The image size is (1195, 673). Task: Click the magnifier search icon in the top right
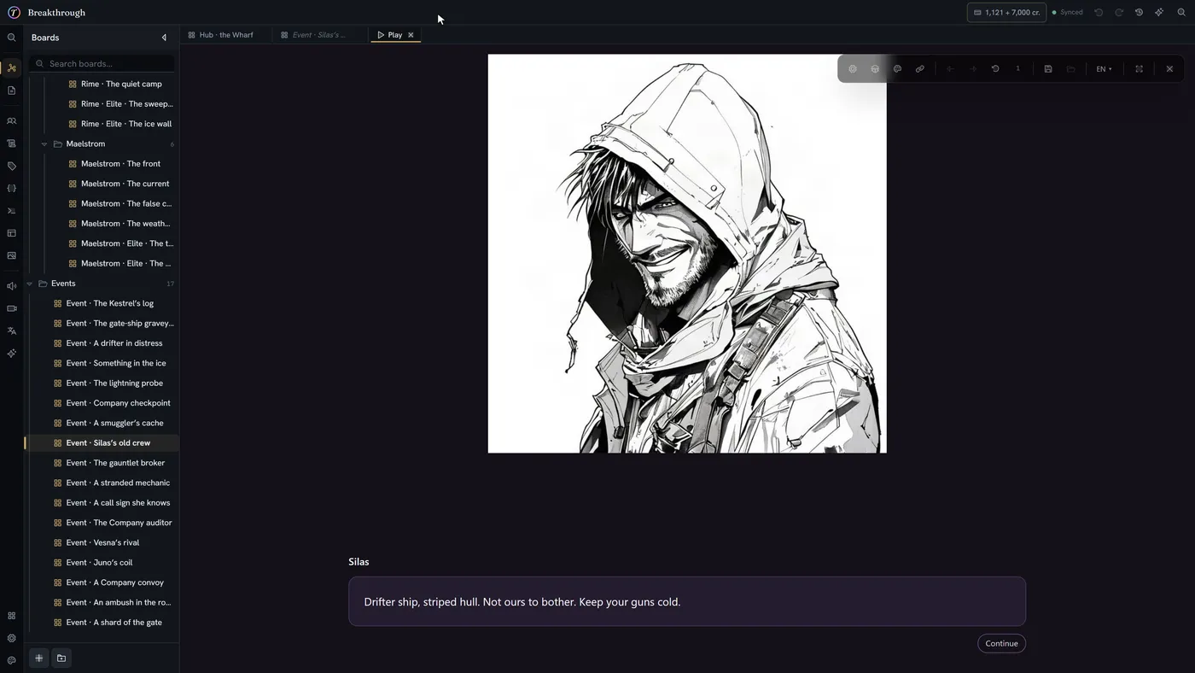1181,13
